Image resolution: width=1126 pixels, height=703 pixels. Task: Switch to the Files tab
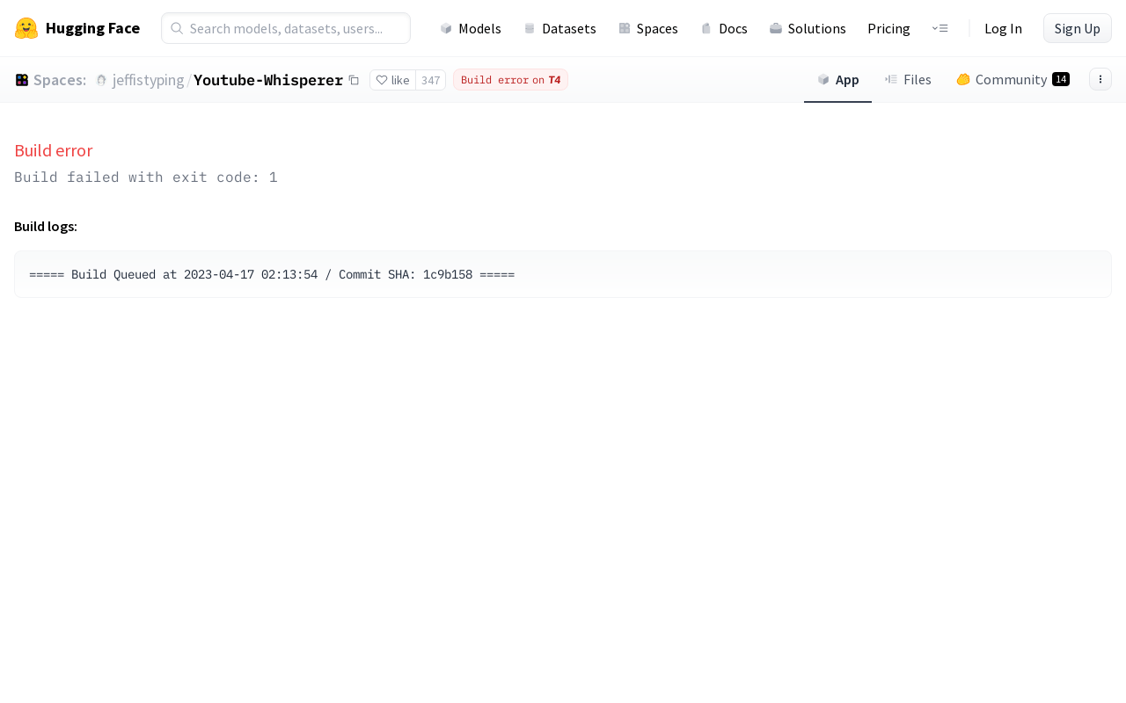pyautogui.click(x=908, y=79)
